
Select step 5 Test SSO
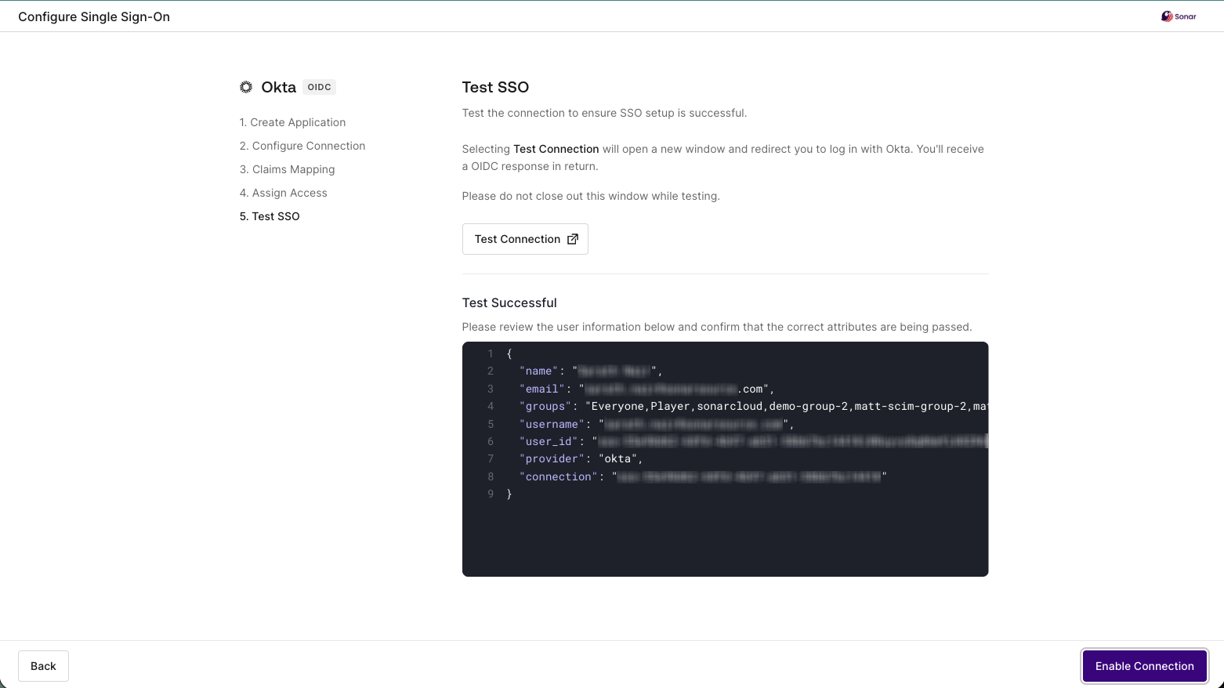[270, 216]
